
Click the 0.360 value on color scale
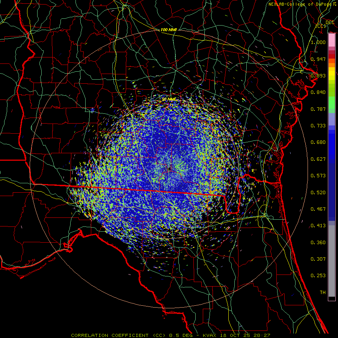point(318,243)
